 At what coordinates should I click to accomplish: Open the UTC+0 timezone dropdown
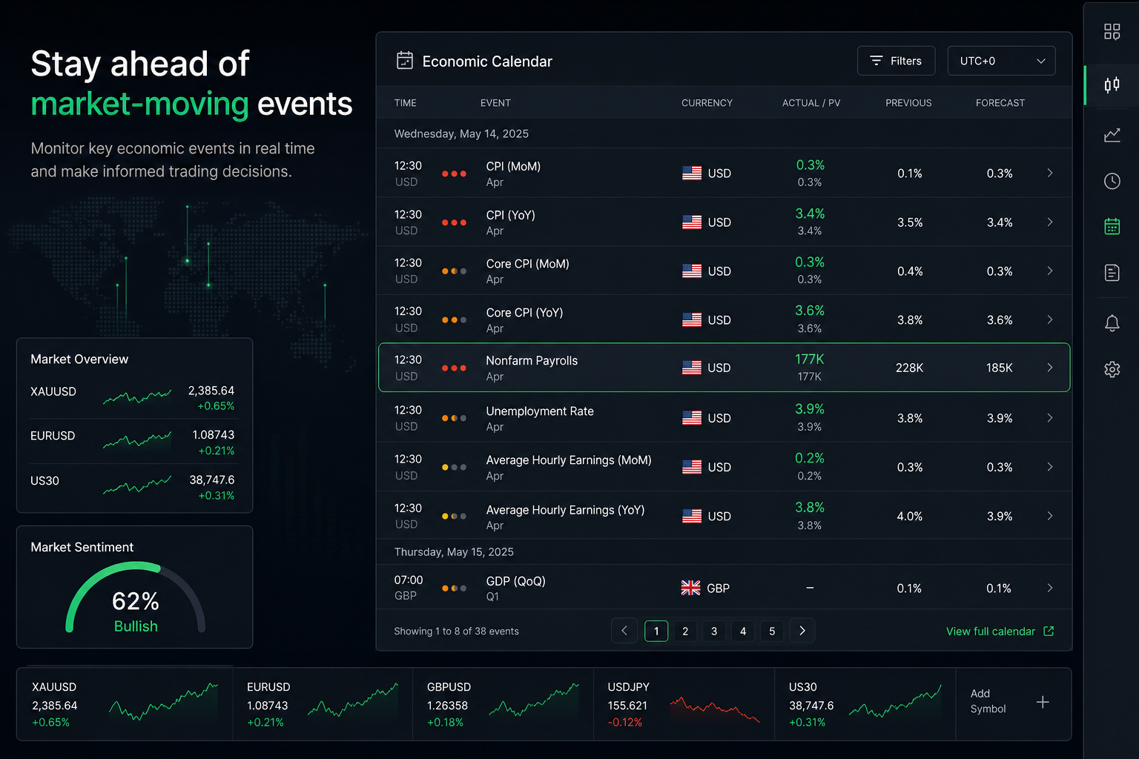tap(1001, 61)
